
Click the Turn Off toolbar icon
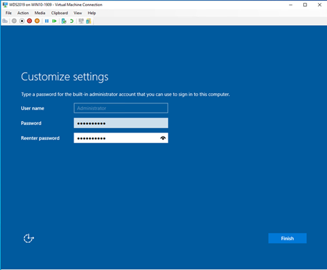click(22, 21)
